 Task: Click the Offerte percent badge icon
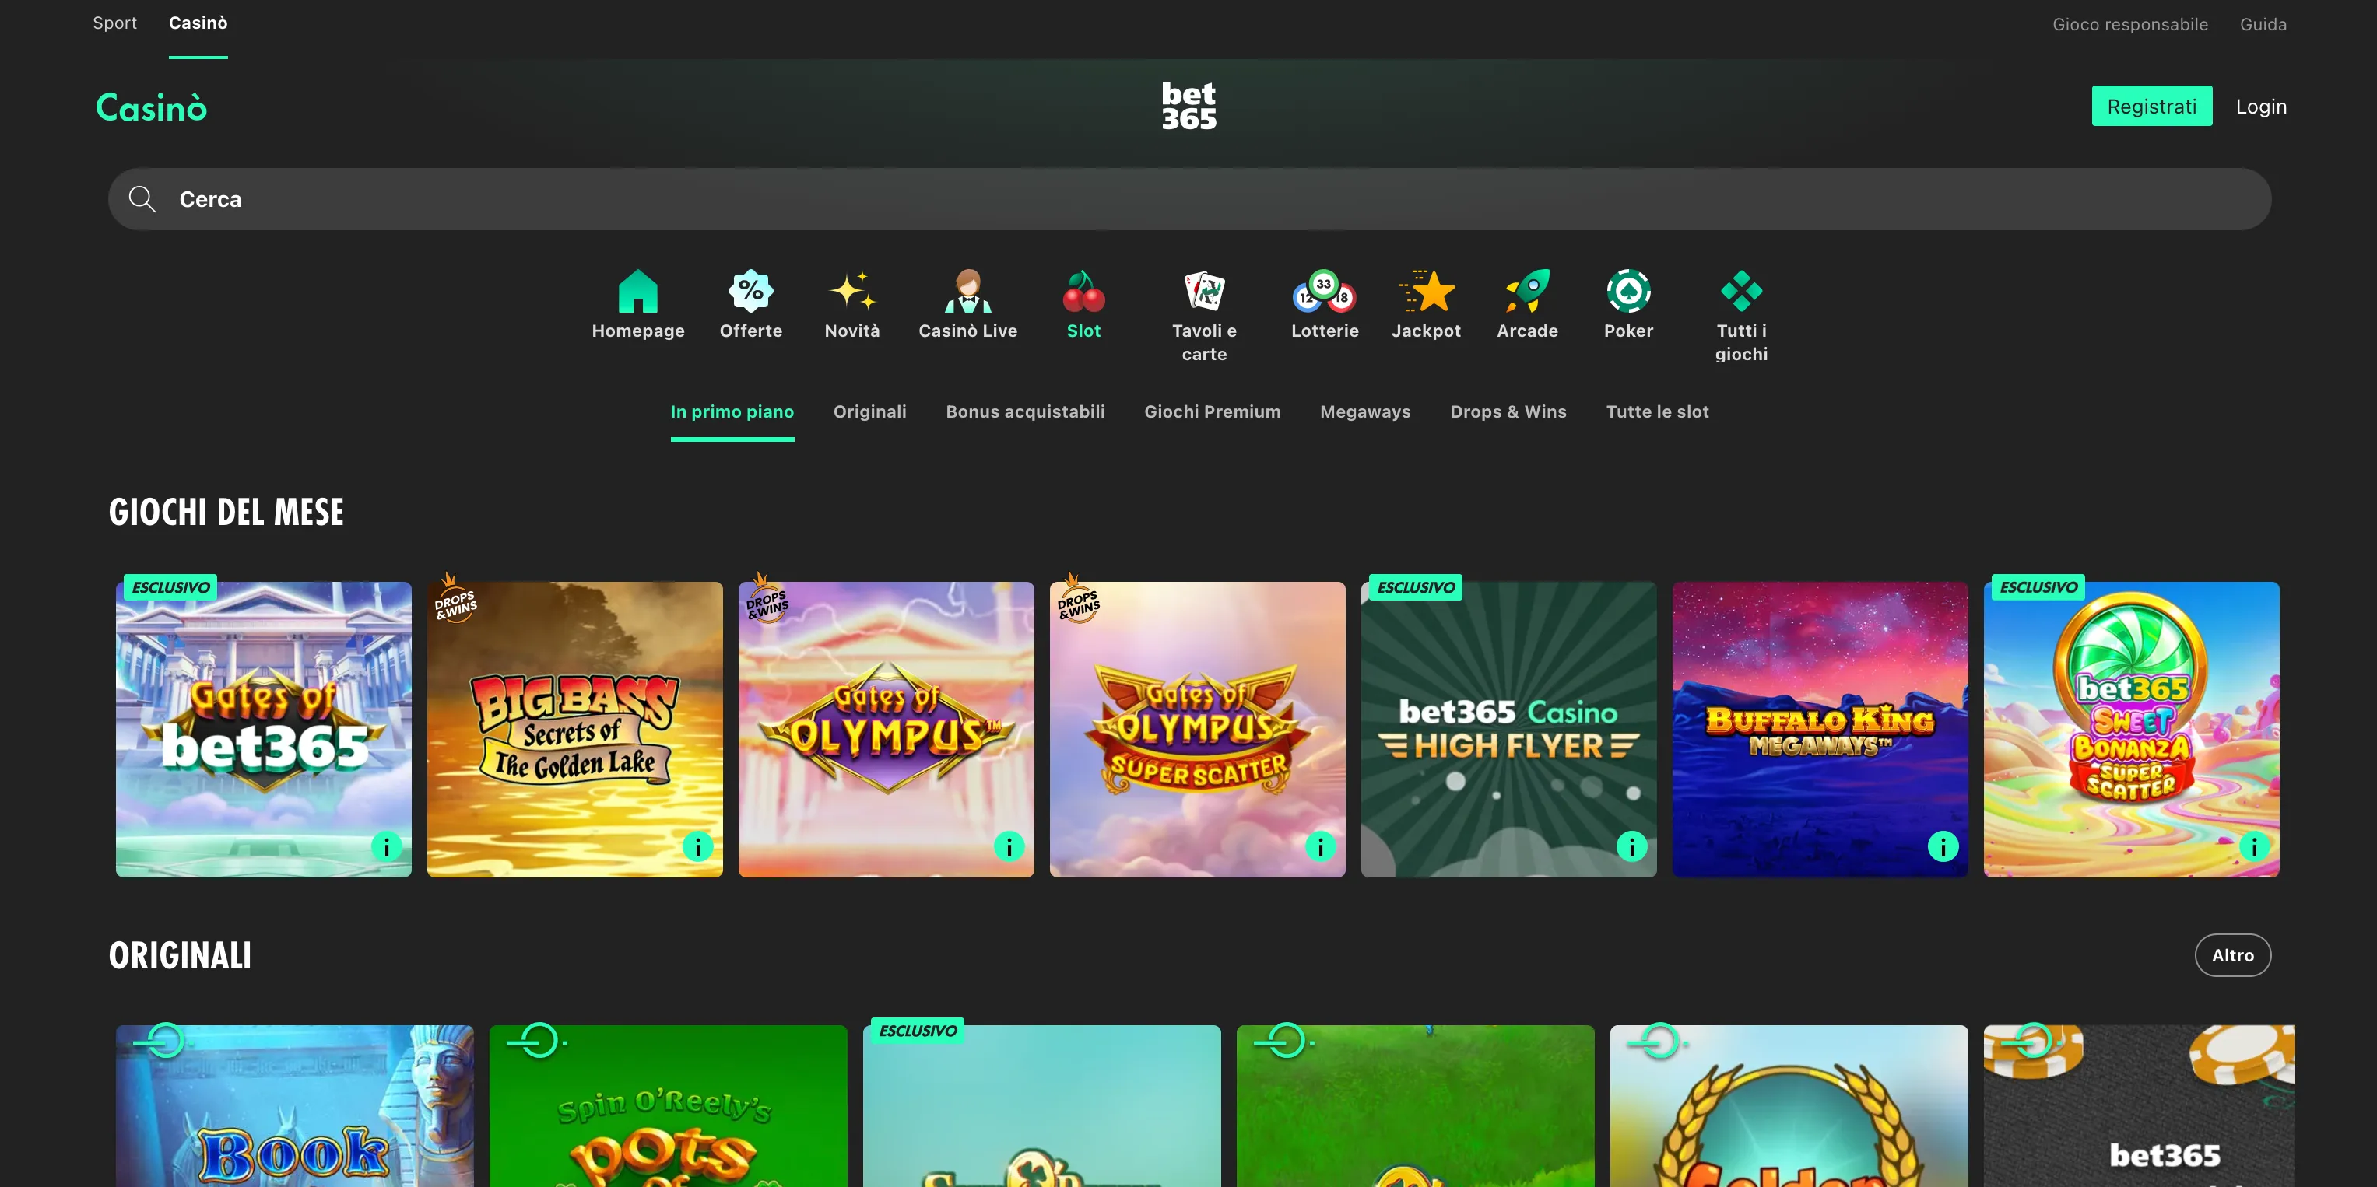[x=750, y=292]
